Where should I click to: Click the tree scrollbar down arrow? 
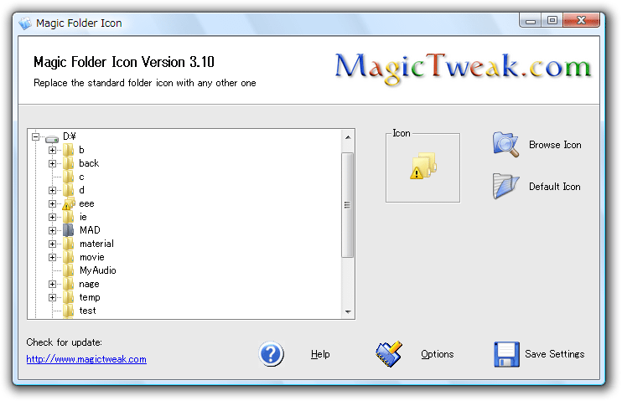[x=348, y=312]
